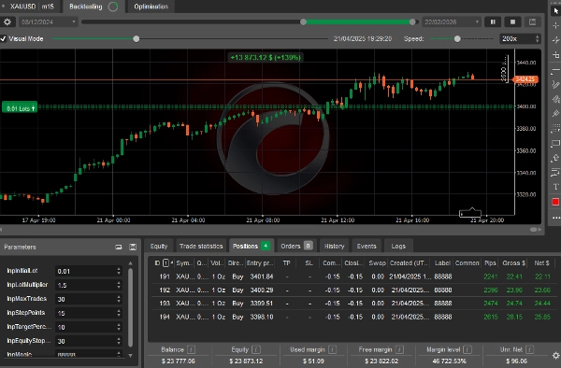Open the Orders tab
Image resolution: width=561 pixels, height=368 pixels.
(297, 247)
